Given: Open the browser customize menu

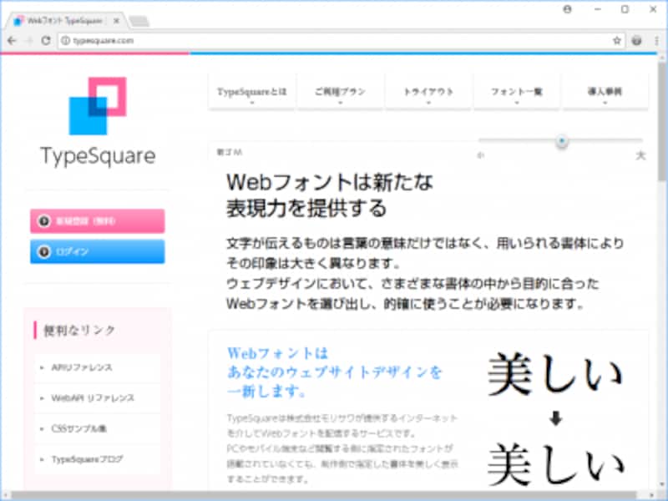Looking at the screenshot, I should (655, 38).
